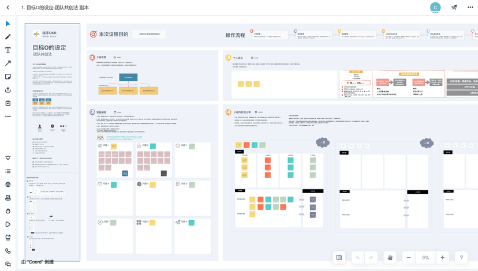Open the top-right more options menu
Viewport: 478px width, 271px height.
click(470, 7)
